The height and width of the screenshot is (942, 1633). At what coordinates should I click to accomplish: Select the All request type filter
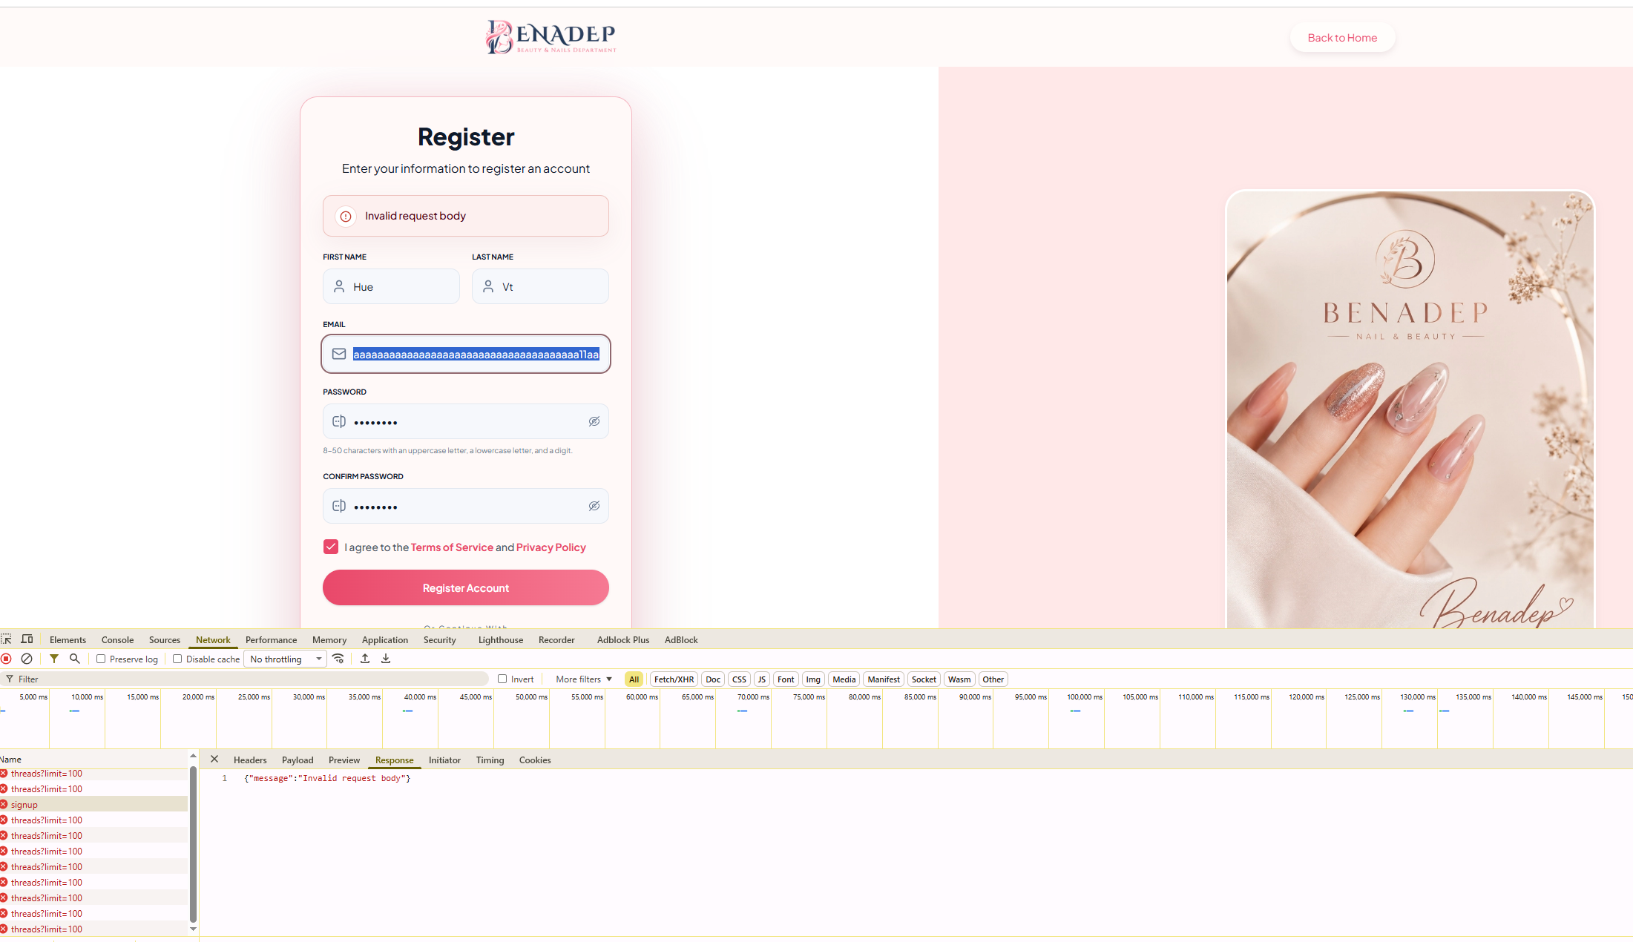click(x=634, y=679)
